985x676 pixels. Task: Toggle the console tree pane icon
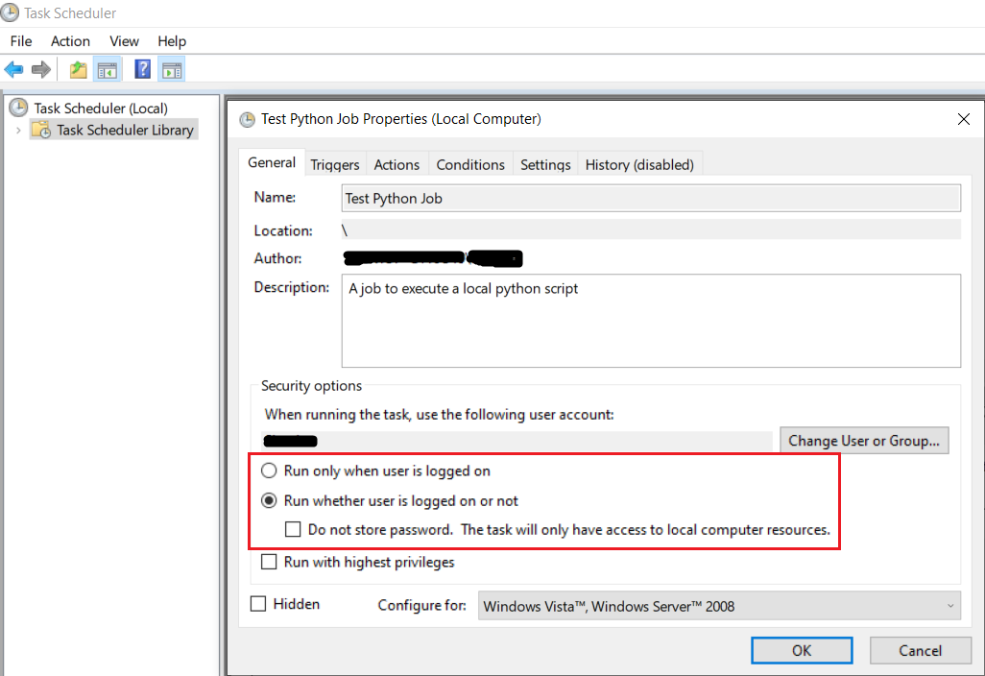(x=108, y=68)
